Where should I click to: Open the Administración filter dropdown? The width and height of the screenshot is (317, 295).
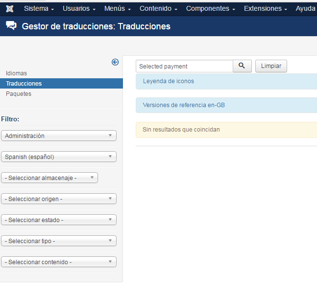point(59,136)
